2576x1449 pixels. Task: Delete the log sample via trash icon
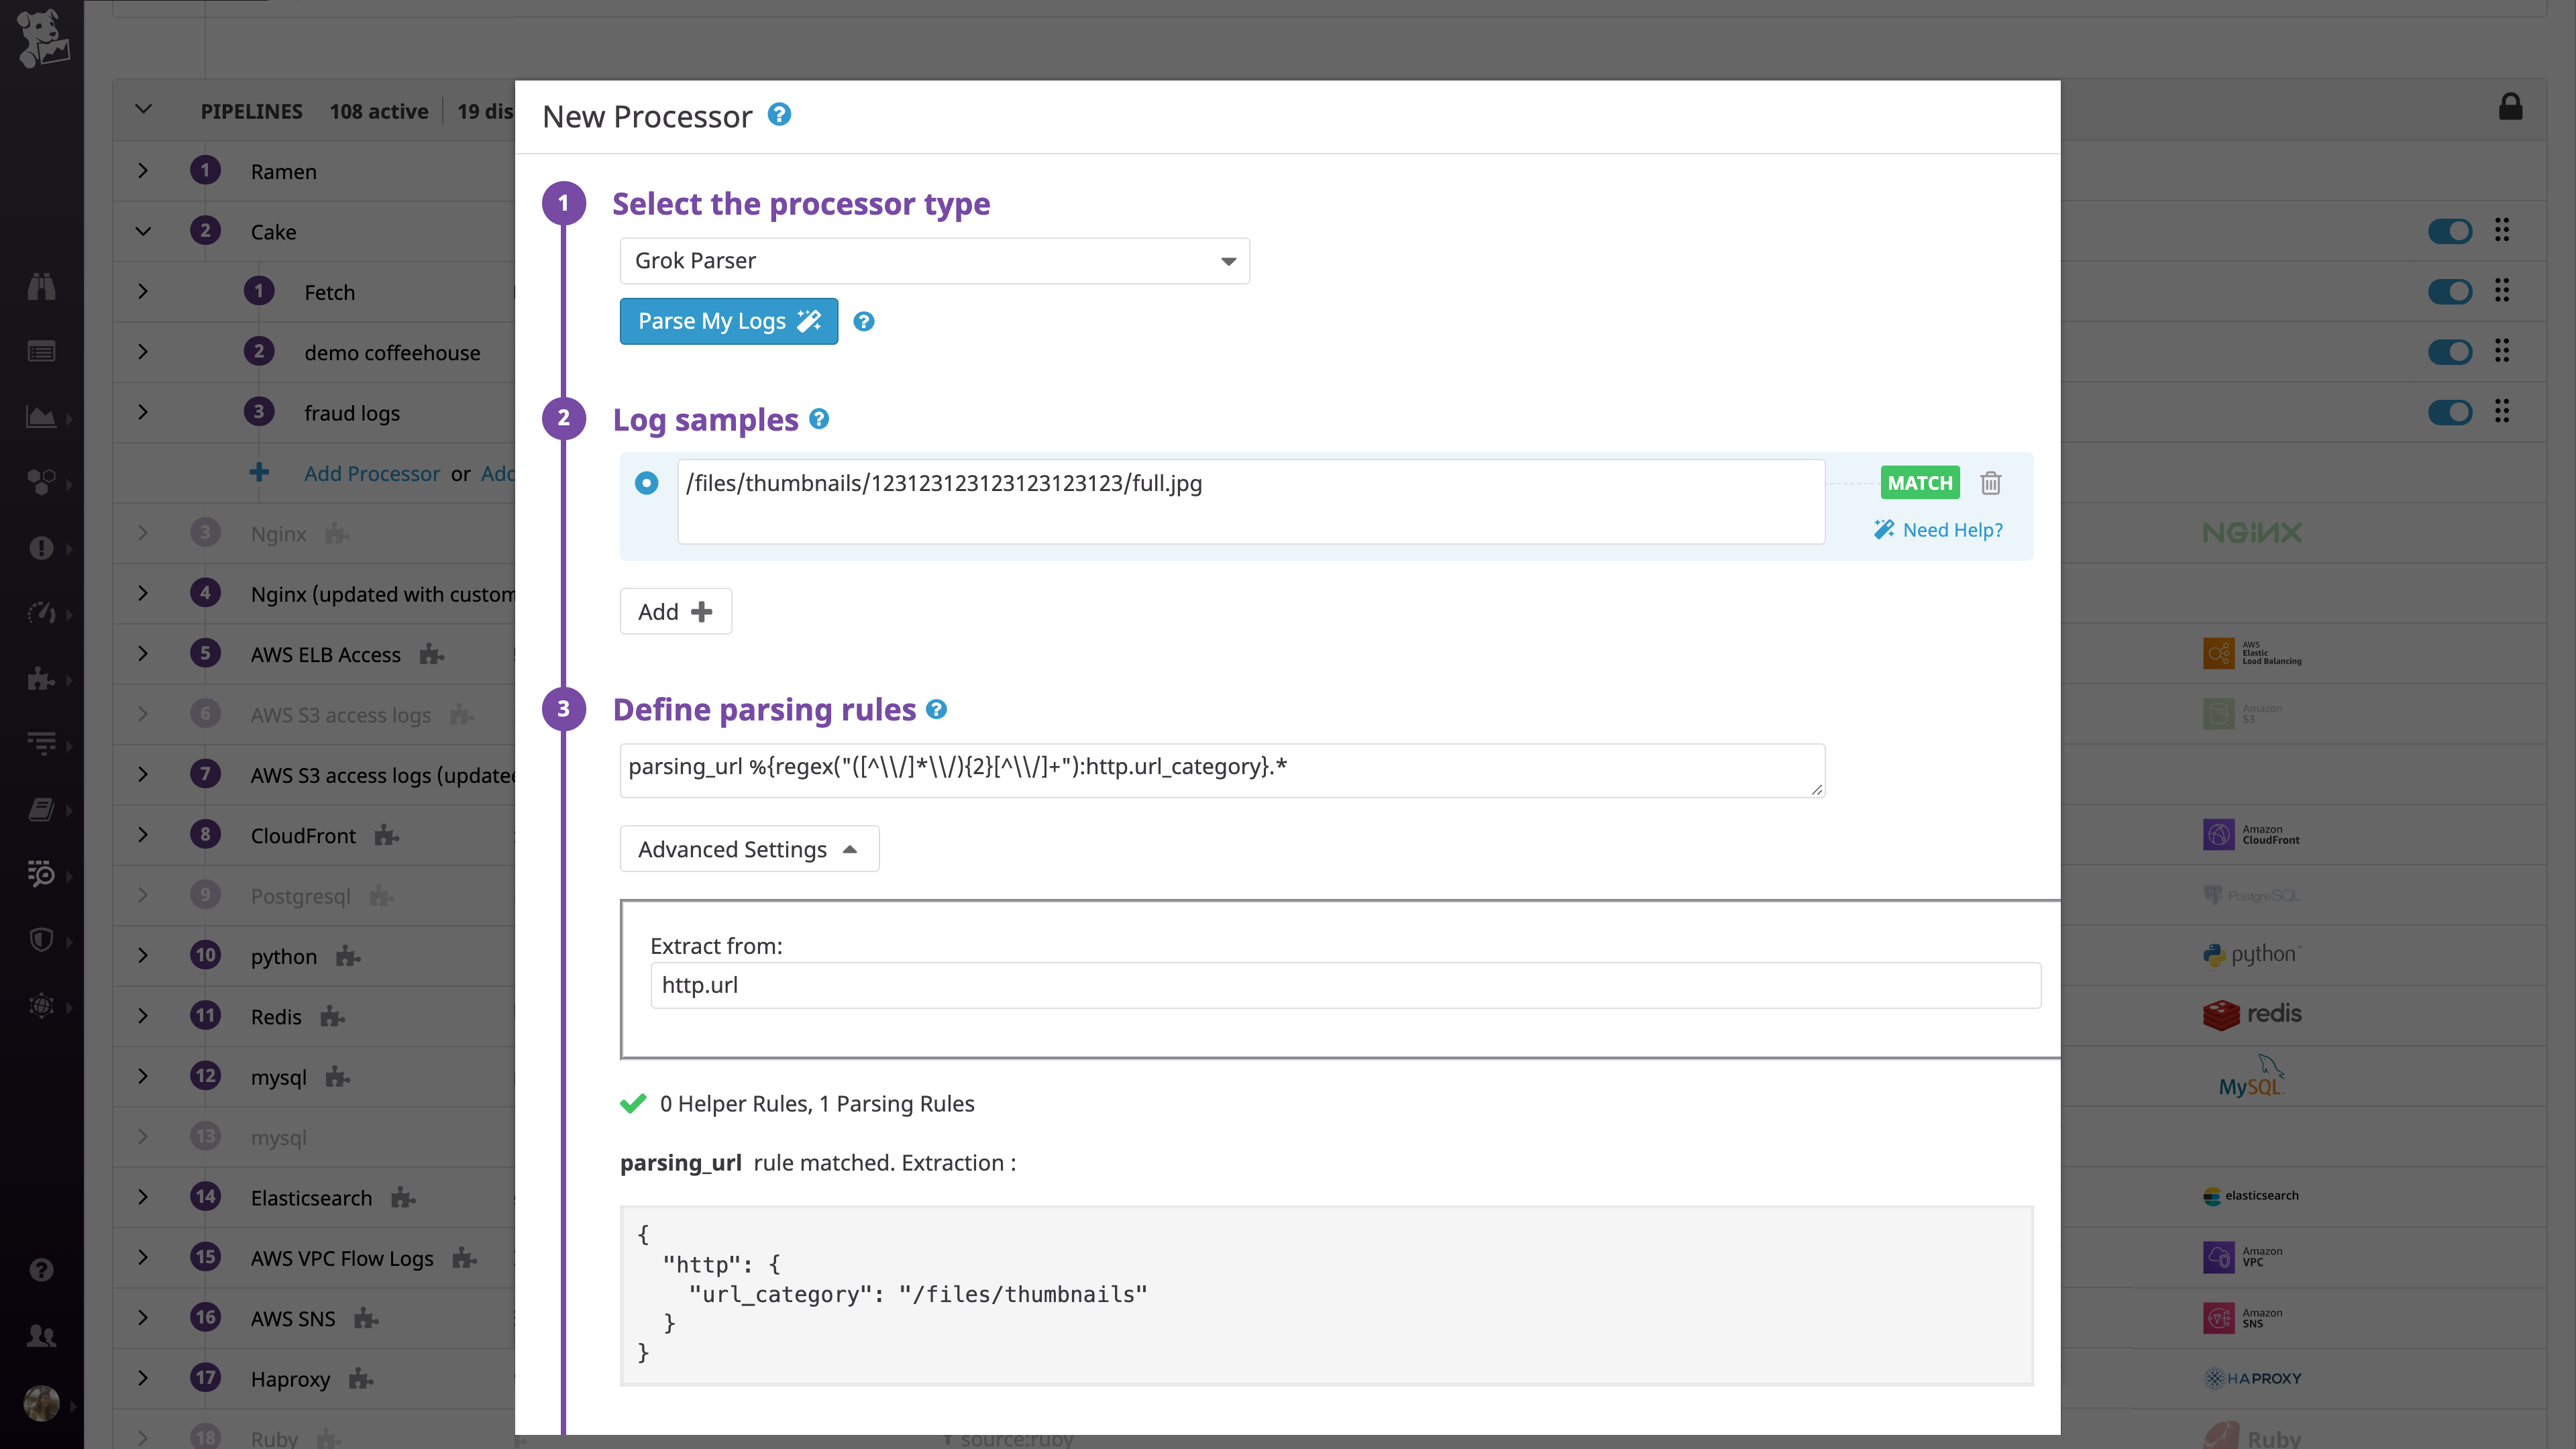coord(1990,483)
